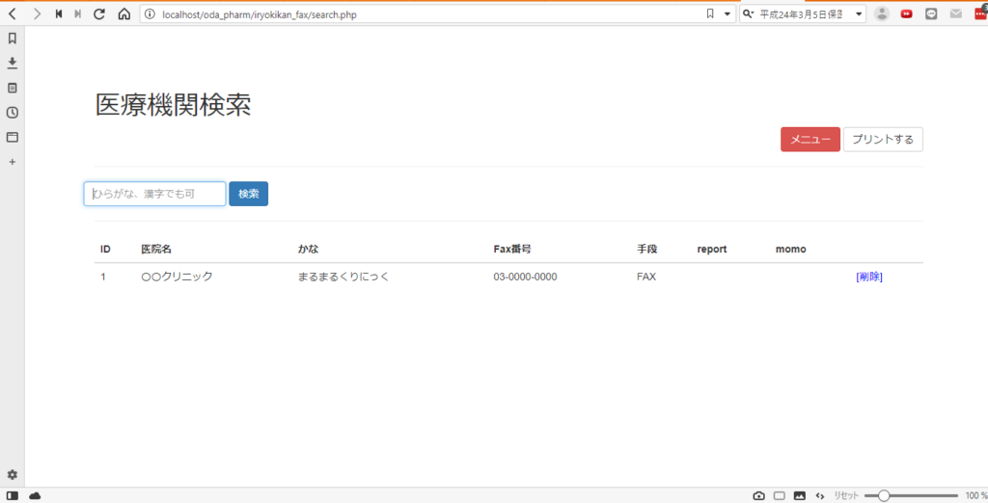Toggle the side panel visibility
988x503 pixels.
click(x=13, y=495)
